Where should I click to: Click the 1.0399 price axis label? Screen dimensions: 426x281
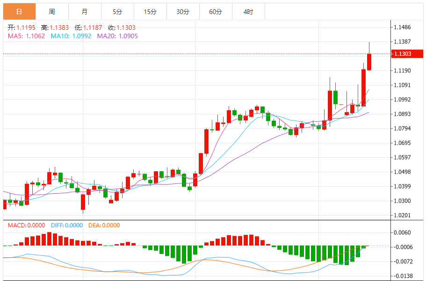(x=402, y=187)
